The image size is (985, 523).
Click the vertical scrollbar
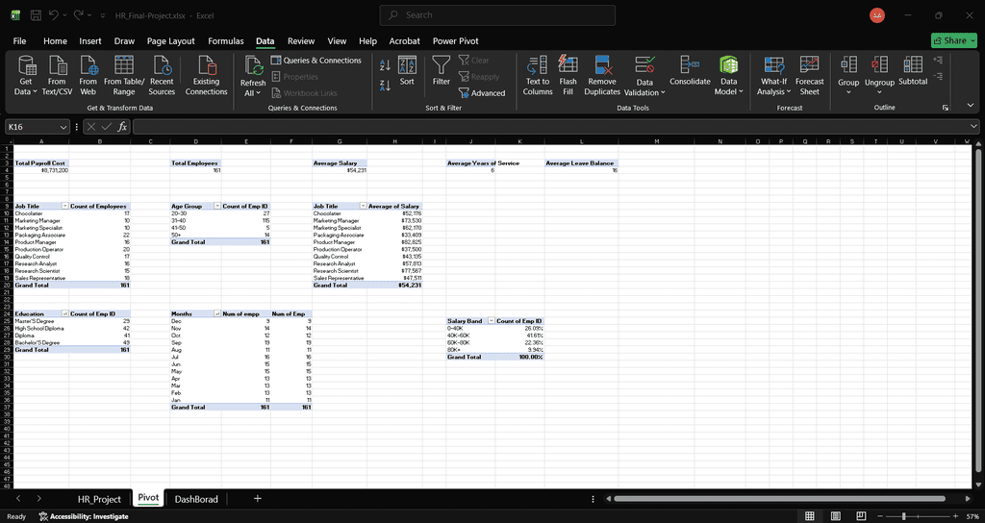coord(978,310)
